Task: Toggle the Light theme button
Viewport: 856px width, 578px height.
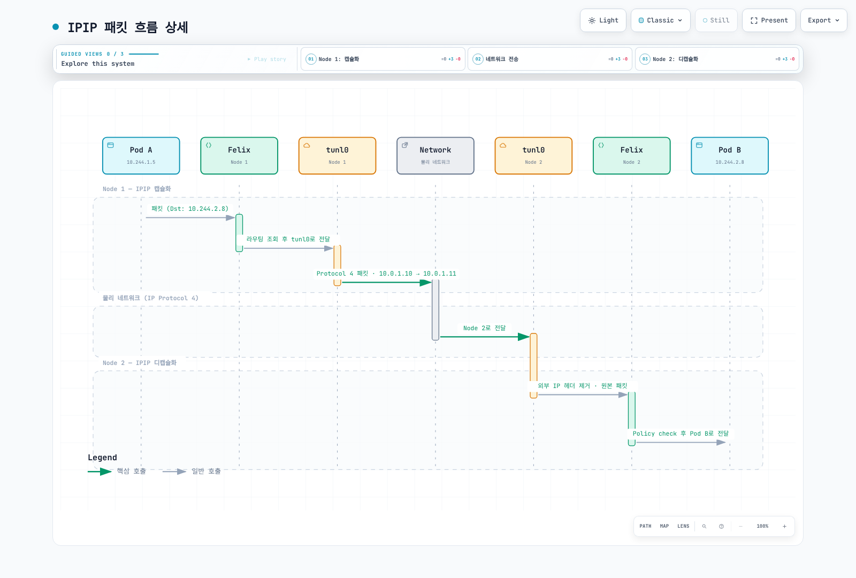Action: click(603, 20)
